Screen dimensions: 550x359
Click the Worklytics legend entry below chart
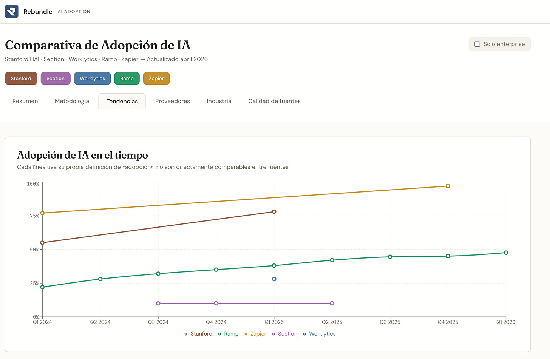point(319,334)
